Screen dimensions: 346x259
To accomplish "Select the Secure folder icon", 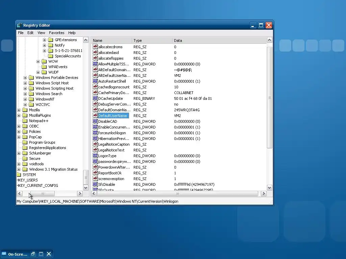I will click(x=25, y=159).
